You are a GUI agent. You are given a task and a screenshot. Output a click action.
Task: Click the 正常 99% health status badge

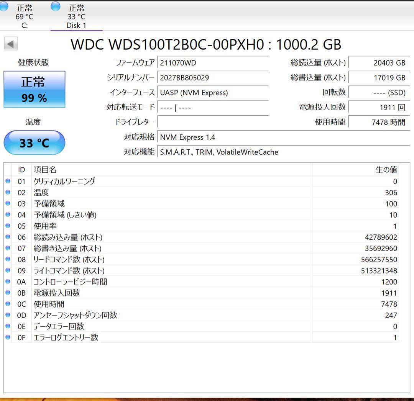point(34,89)
